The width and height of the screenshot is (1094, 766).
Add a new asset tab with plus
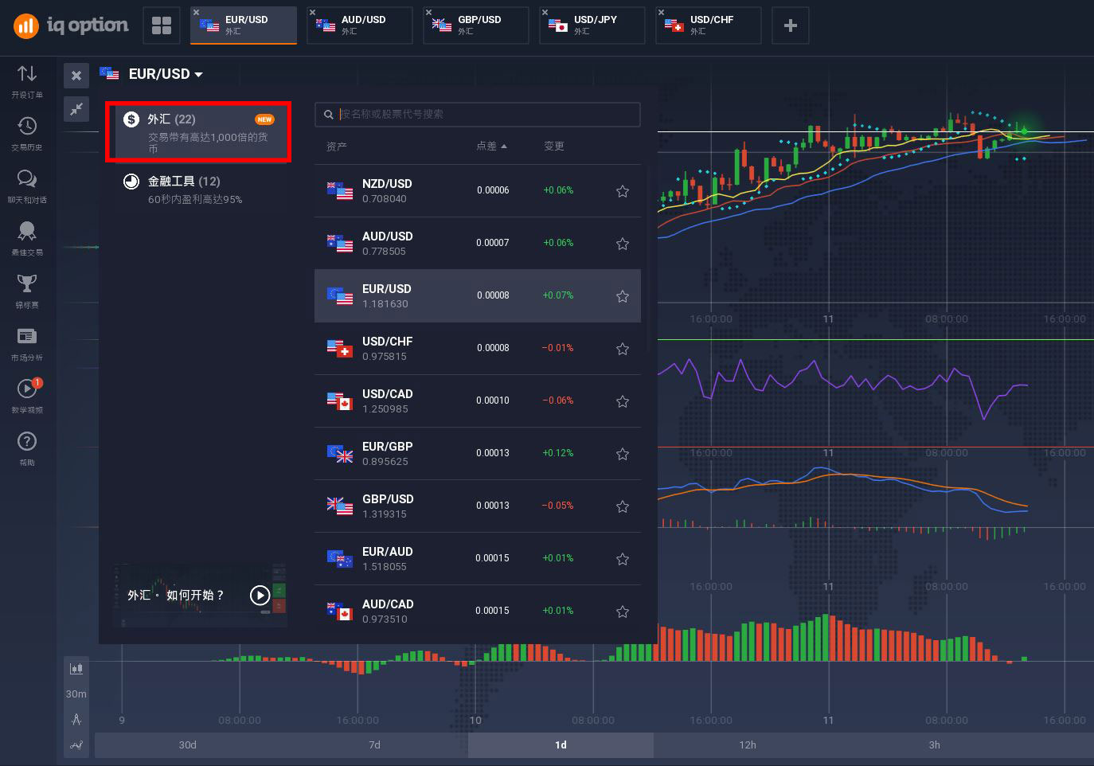790,25
